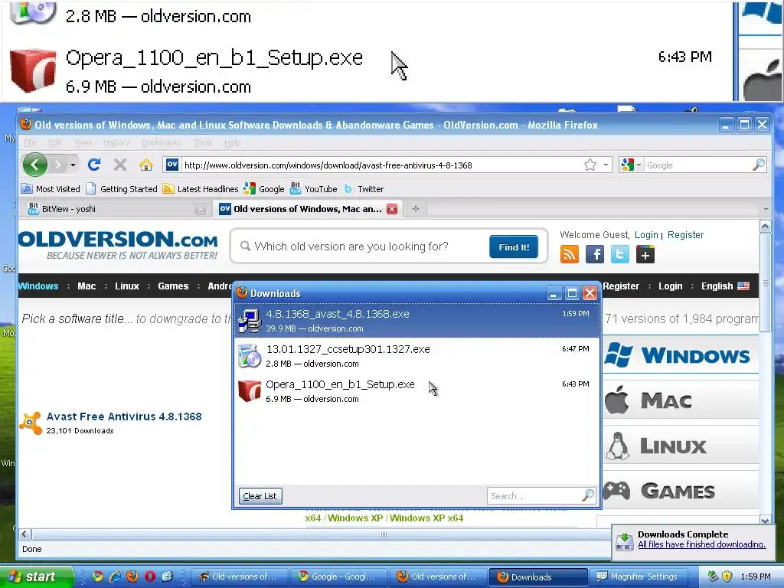Open a new tab with plus button
This screenshot has width=784, height=588.
point(416,209)
